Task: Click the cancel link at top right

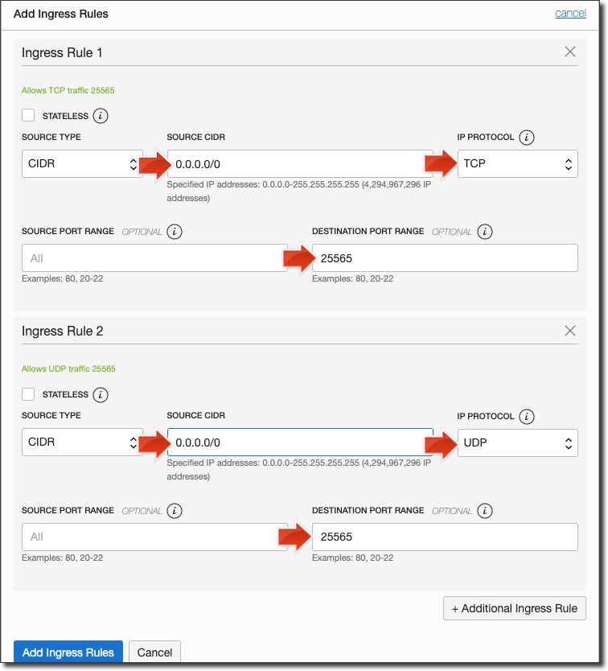Action: 570,14
